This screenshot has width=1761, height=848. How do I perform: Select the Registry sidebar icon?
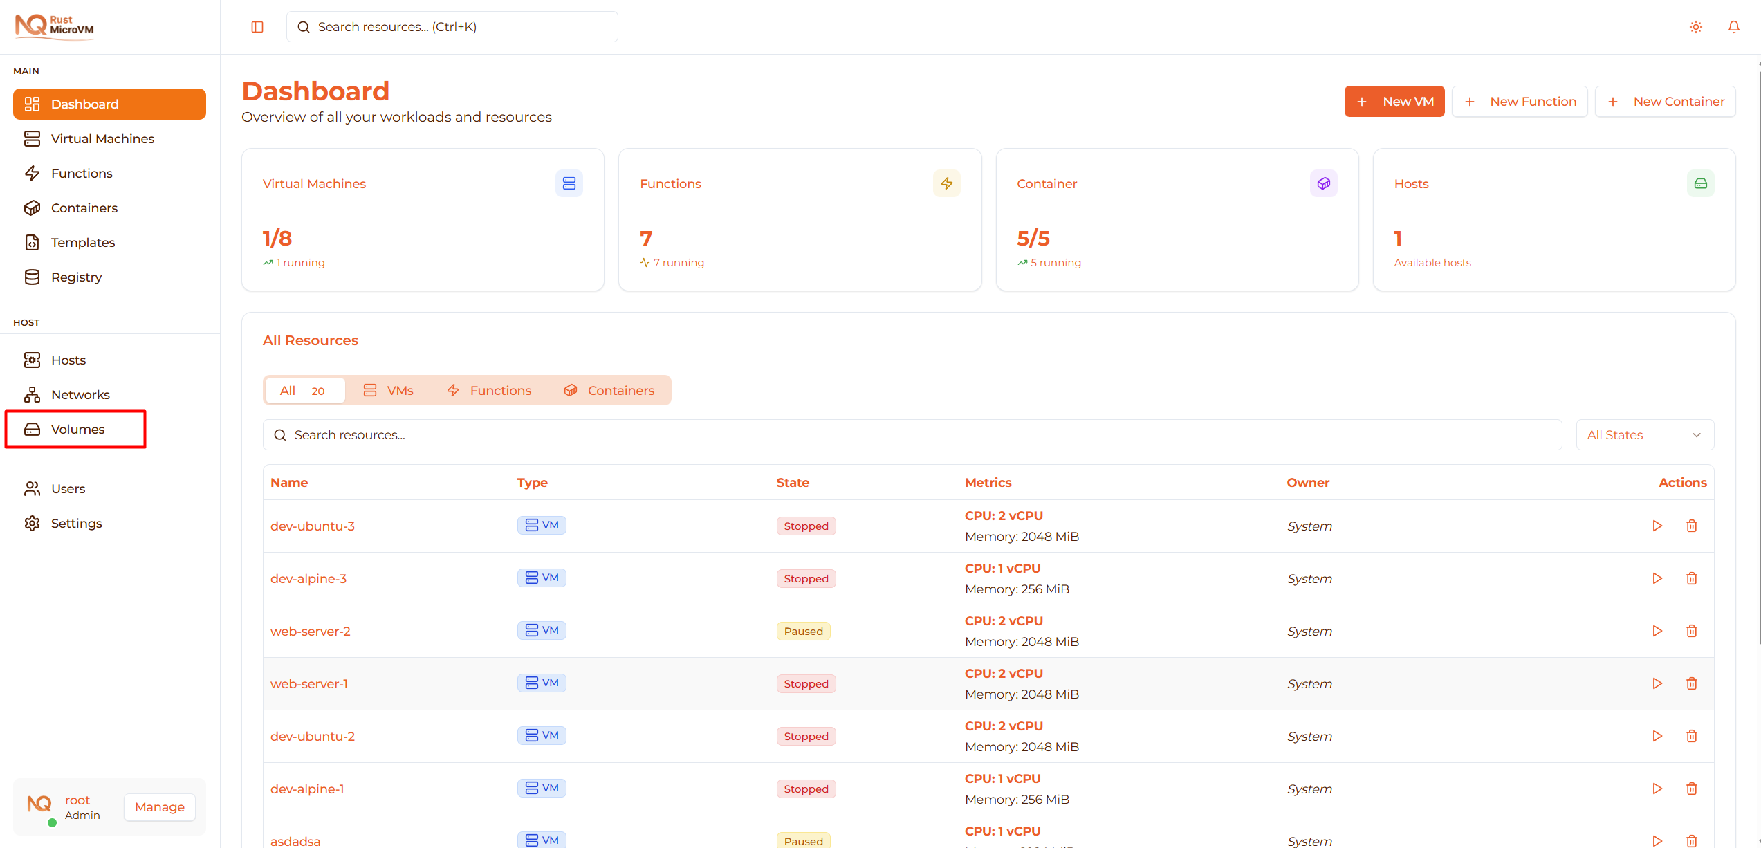[33, 277]
